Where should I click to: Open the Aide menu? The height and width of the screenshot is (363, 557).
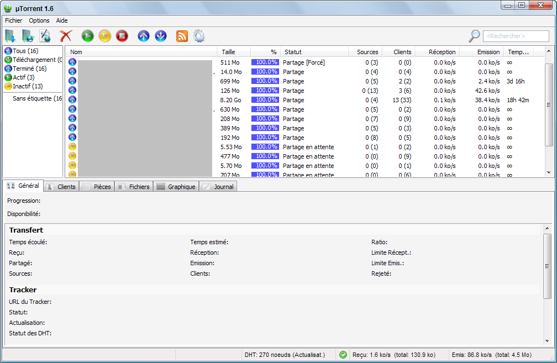(x=62, y=20)
